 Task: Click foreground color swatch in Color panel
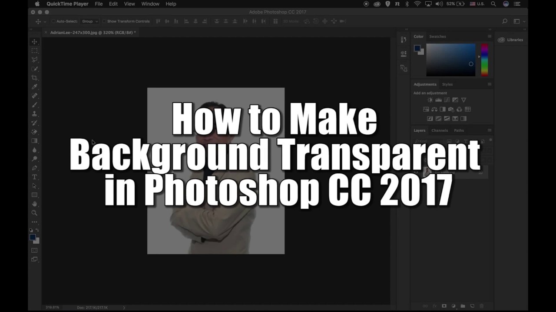(417, 48)
